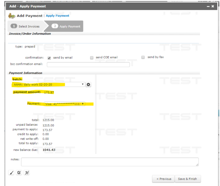Screen dimensions: 220x186
Task: Close the Add - Apply Payment dialog
Action: tap(213, 6)
